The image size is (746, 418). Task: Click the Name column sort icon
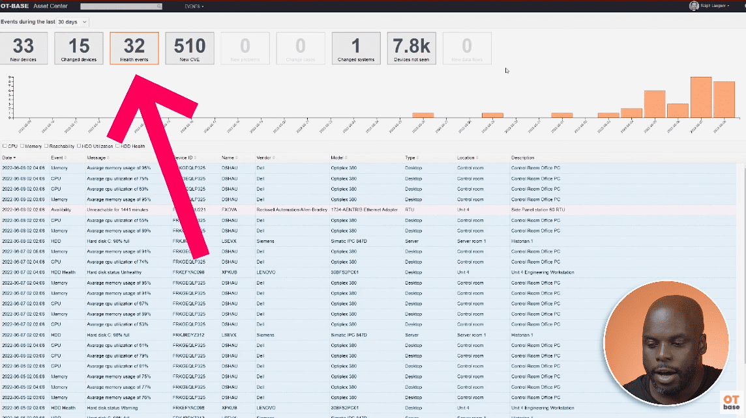point(236,158)
